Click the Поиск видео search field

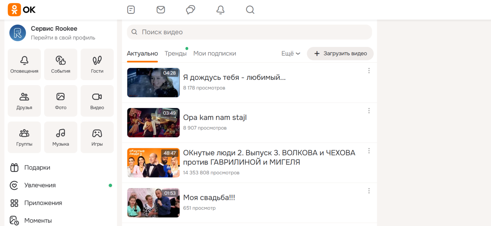click(x=249, y=32)
